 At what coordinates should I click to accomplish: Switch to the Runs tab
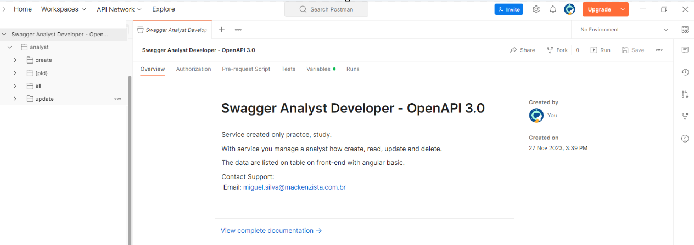[x=353, y=69]
